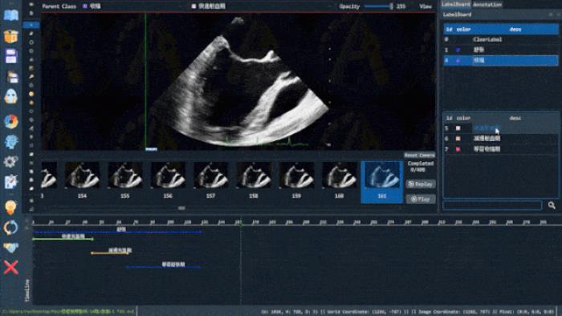Switch to the Annotation tab
The image size is (562, 316).
click(487, 4)
